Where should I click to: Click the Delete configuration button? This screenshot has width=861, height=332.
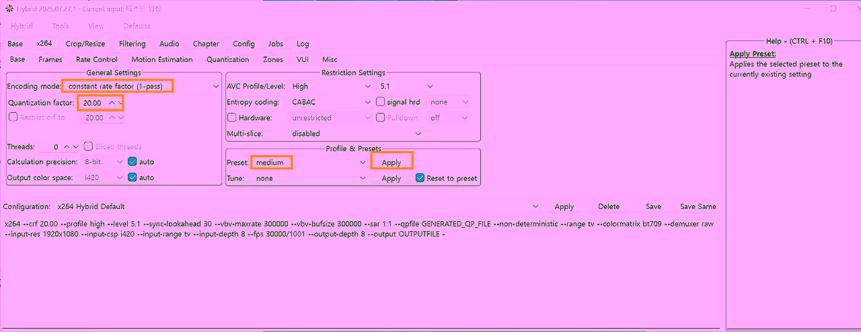pos(609,206)
